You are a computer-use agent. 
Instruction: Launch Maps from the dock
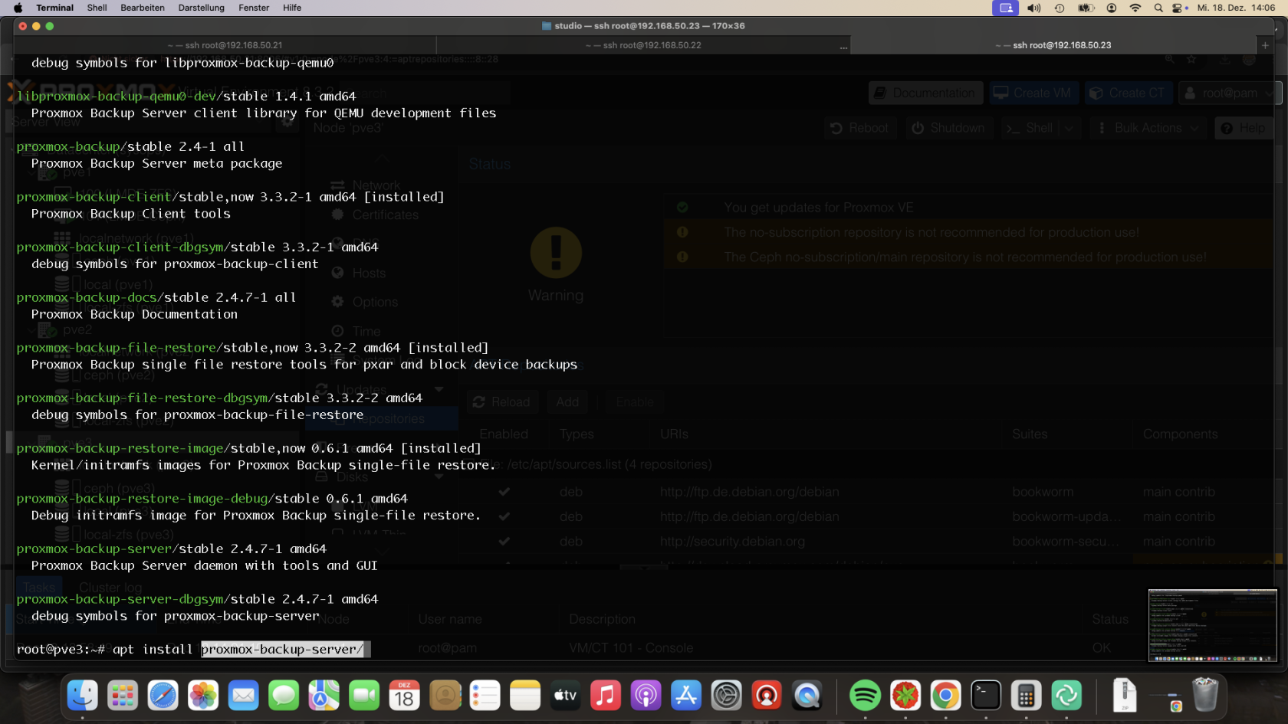point(324,696)
